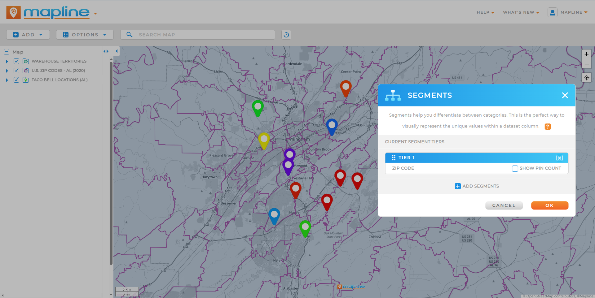Open the Options dropdown button
595x298 pixels.
point(85,35)
